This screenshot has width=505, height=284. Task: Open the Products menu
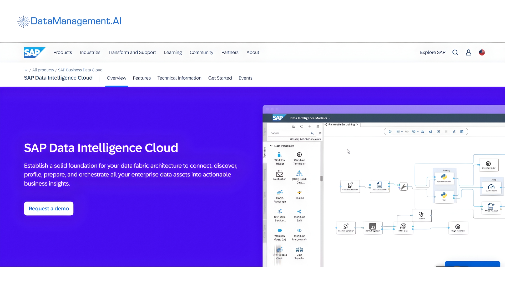[x=63, y=52]
